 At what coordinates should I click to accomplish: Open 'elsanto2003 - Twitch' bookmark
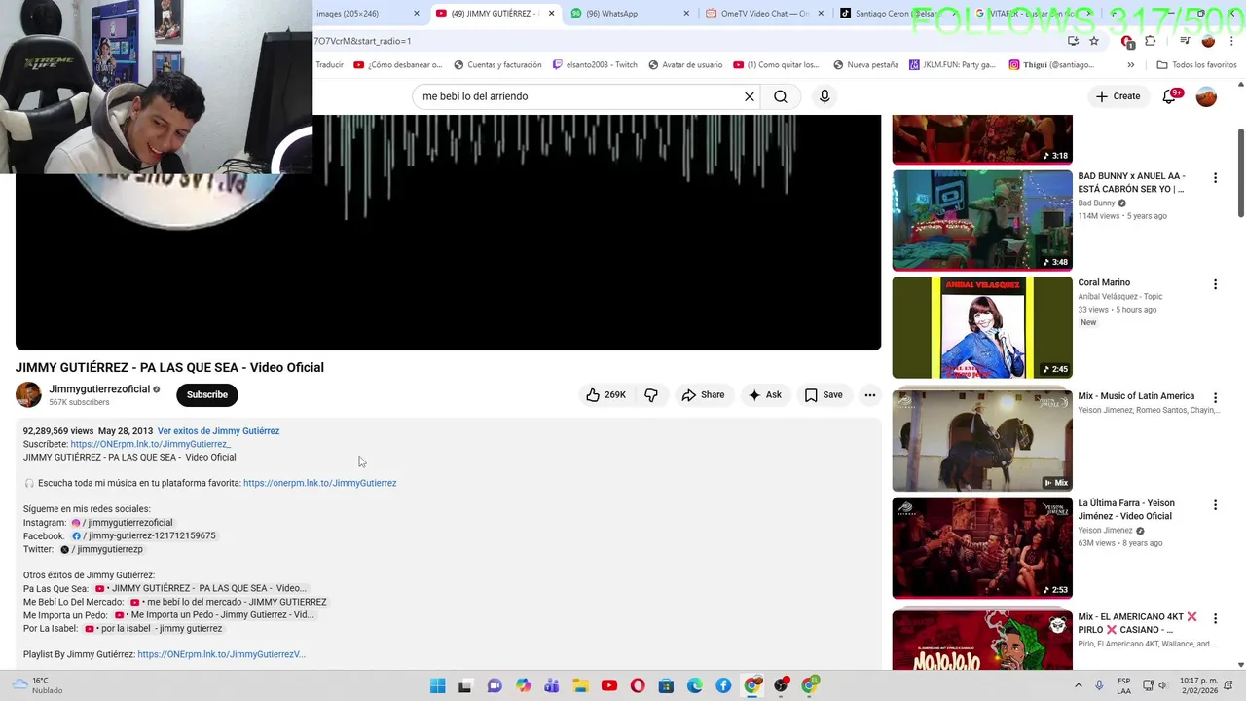coord(594,65)
